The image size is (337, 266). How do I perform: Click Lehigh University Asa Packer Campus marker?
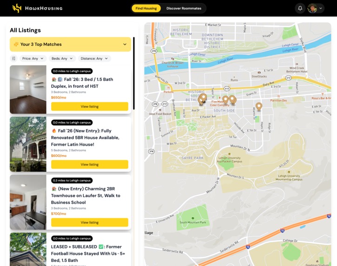(229, 154)
